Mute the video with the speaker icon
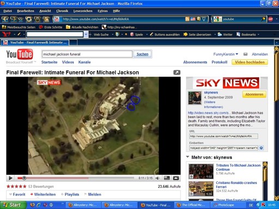The image size is (279, 209). 157,178
